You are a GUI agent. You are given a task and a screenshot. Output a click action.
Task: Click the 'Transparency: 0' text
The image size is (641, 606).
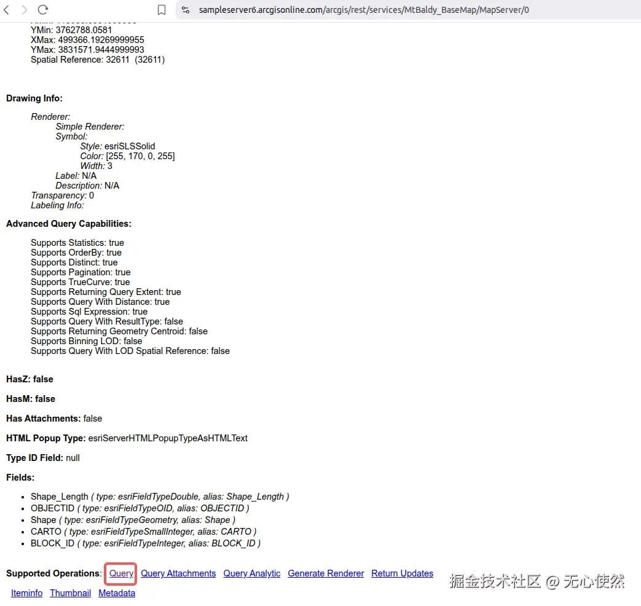[x=63, y=195]
